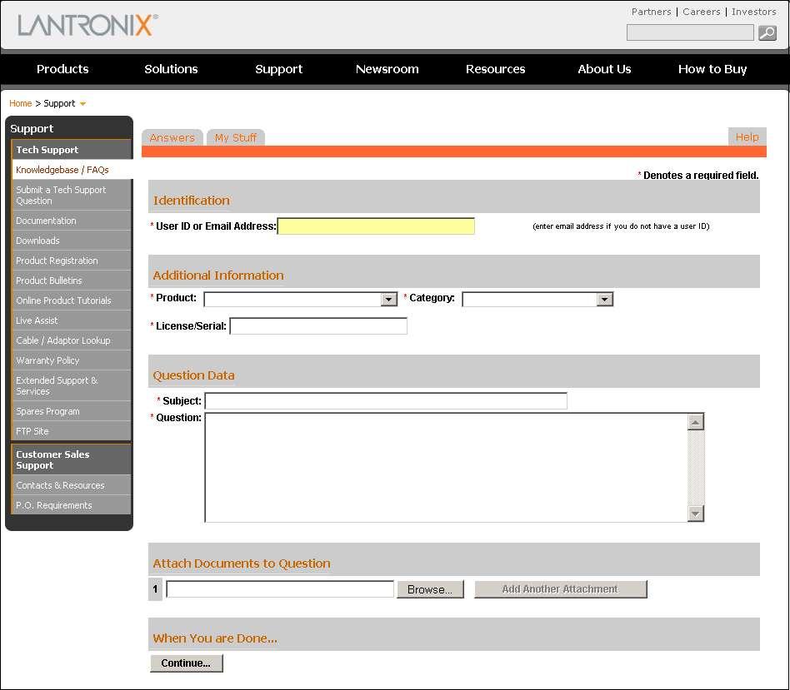Image resolution: width=790 pixels, height=690 pixels.
Task: Click into the Subject field
Action: 386,401
